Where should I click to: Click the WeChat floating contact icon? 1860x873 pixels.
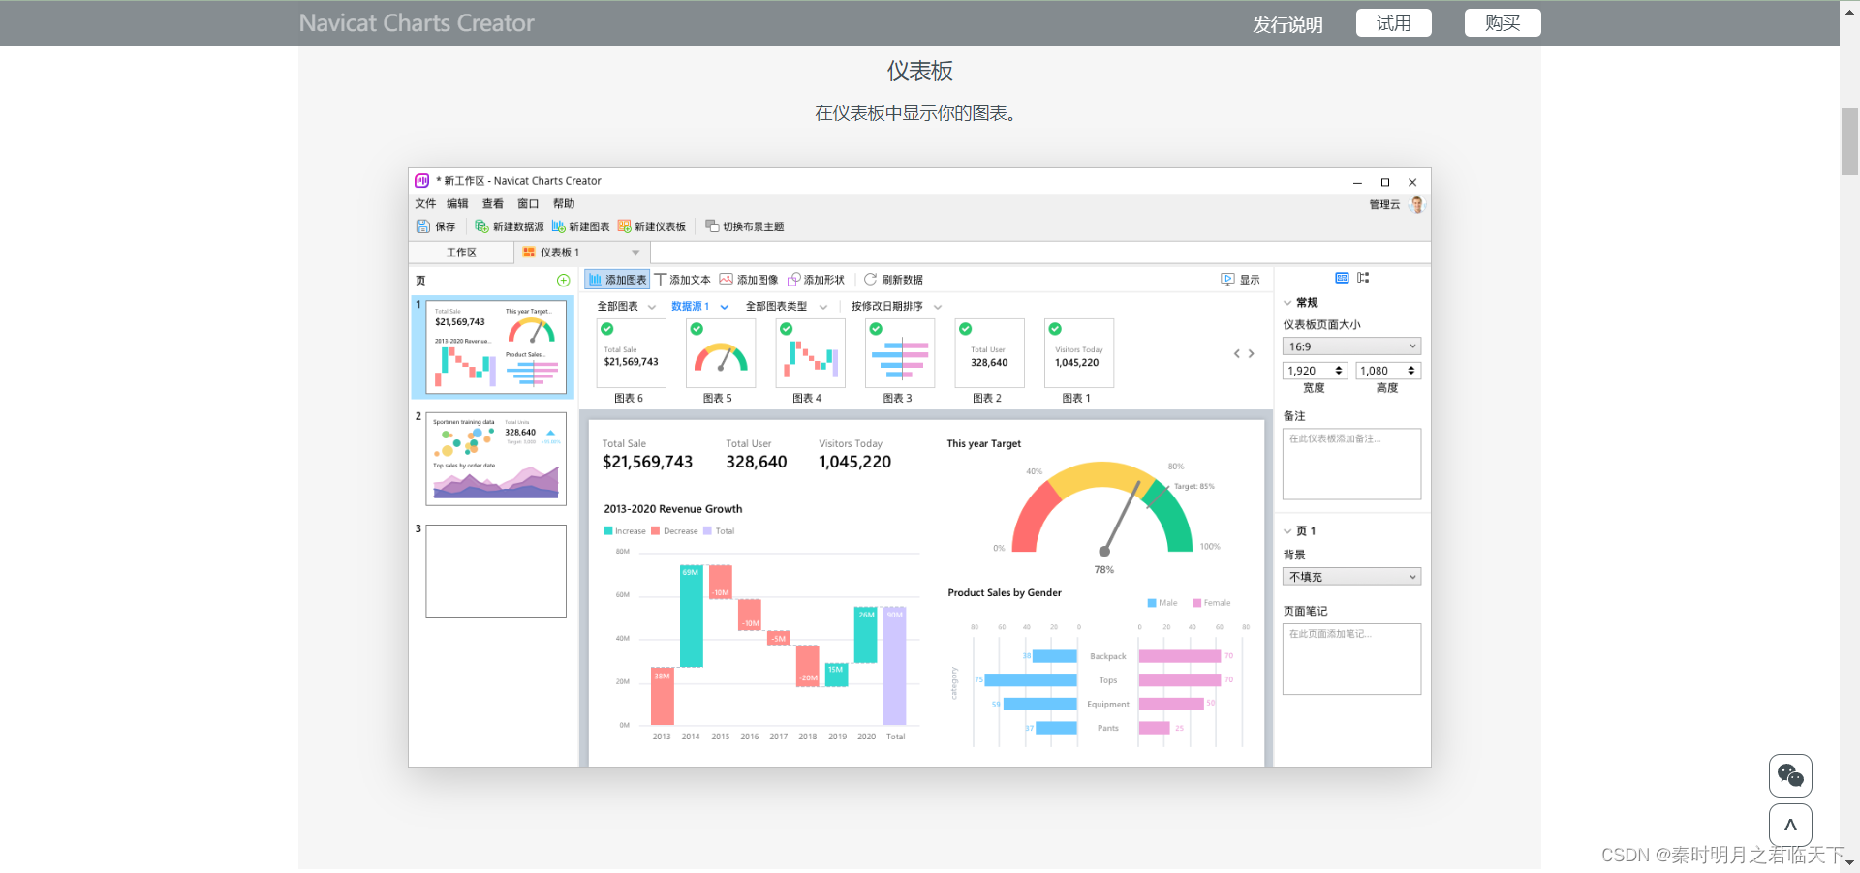pyautogui.click(x=1790, y=775)
